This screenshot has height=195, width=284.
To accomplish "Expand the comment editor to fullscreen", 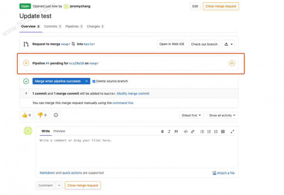I will click(232, 131).
